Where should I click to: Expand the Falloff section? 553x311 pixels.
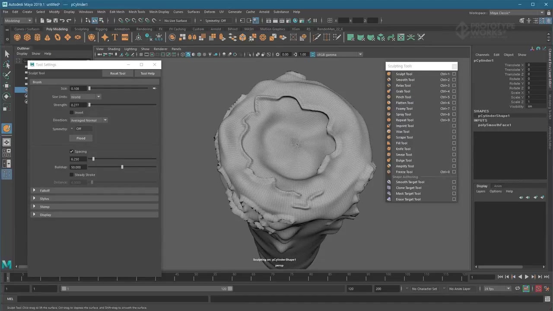(x=34, y=190)
